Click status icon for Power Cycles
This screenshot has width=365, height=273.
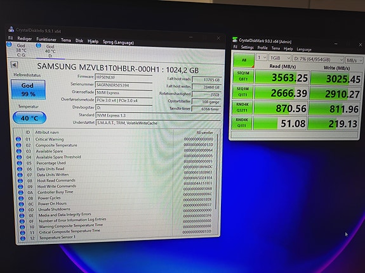point(21,198)
